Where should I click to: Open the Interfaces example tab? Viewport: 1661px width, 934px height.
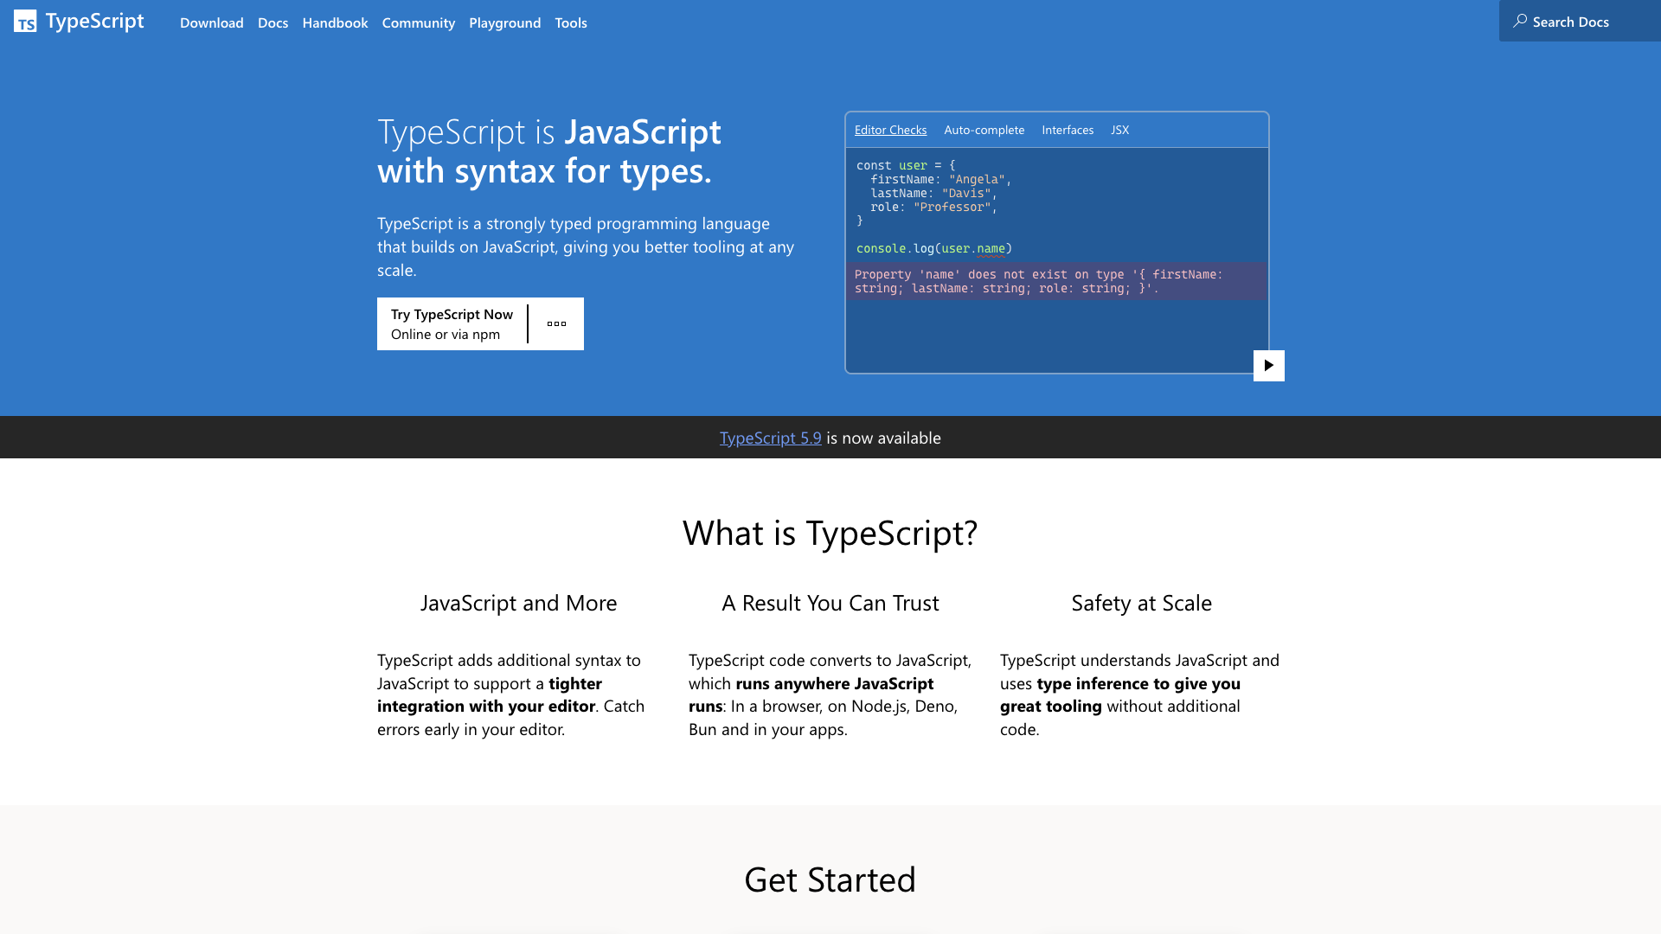click(x=1068, y=130)
